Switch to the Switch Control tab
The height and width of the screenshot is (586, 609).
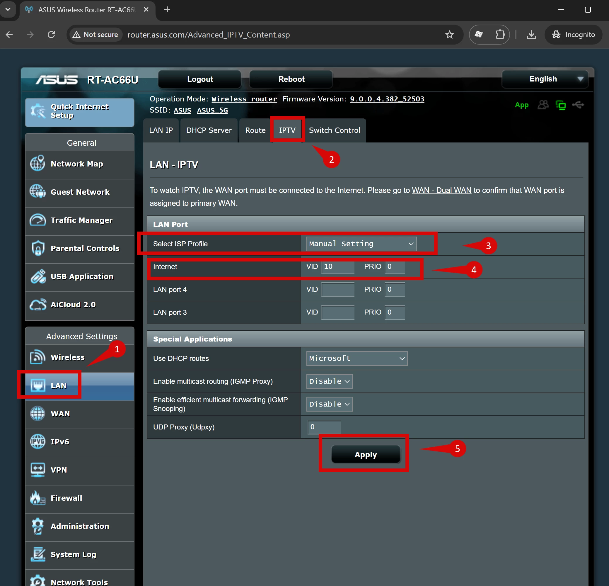tap(334, 130)
